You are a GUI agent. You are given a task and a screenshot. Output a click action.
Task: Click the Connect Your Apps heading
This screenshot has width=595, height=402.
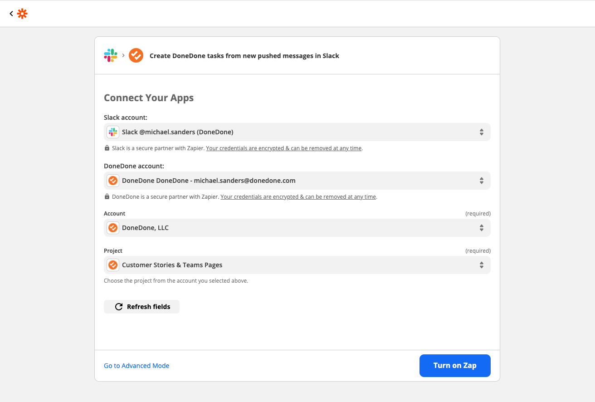[149, 98]
